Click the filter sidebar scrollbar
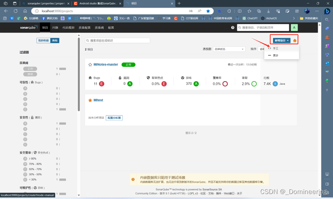333x199 pixels. (79, 74)
